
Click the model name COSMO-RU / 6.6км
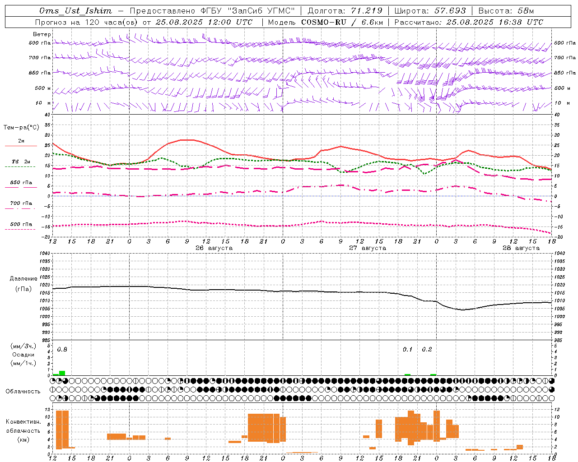point(342,22)
